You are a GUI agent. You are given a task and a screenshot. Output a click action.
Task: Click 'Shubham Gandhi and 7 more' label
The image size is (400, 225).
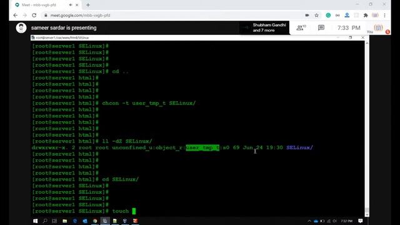pyautogui.click(x=269, y=27)
